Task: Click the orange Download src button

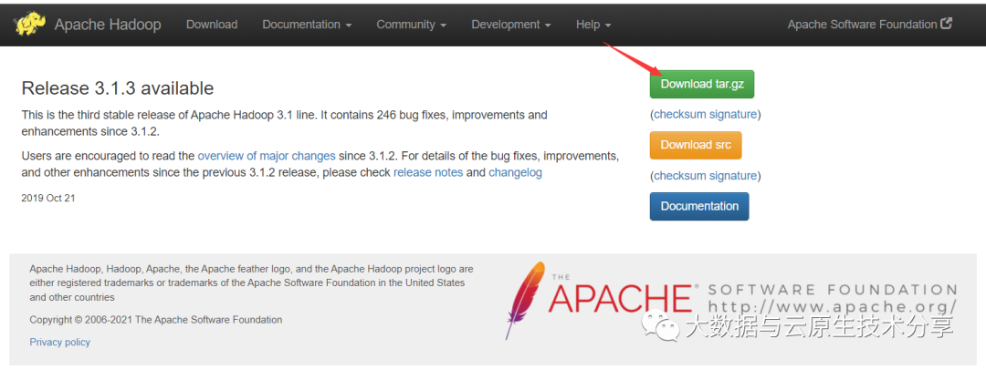Action: [696, 145]
